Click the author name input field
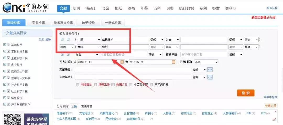Image resolution: width=283 pixels, height=125 pixels. tap(123, 54)
